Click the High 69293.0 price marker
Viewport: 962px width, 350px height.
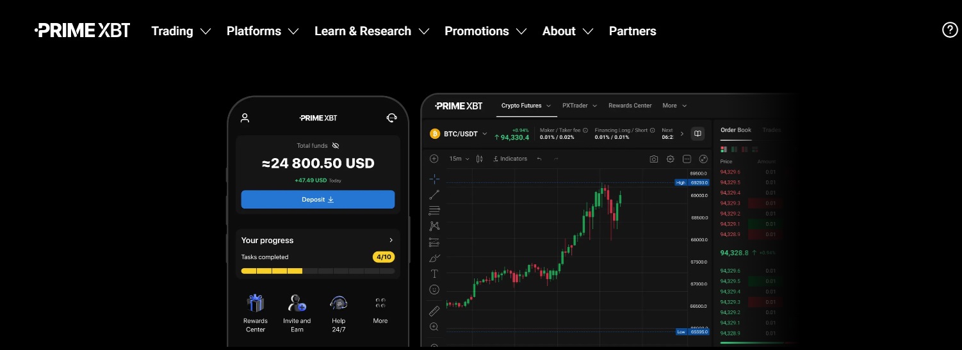tap(692, 182)
